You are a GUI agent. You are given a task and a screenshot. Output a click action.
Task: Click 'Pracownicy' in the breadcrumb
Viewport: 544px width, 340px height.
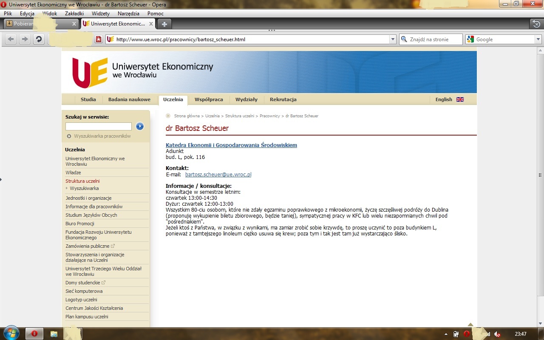coord(270,116)
